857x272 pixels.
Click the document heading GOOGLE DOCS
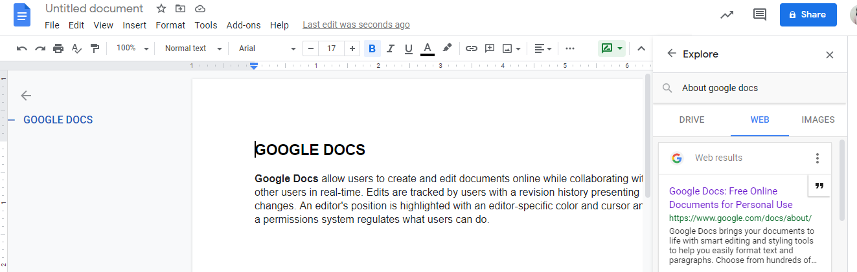click(x=310, y=150)
